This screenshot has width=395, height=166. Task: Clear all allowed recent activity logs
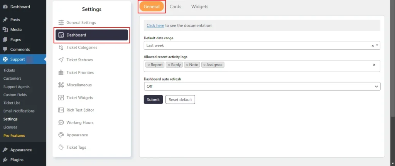(x=374, y=65)
